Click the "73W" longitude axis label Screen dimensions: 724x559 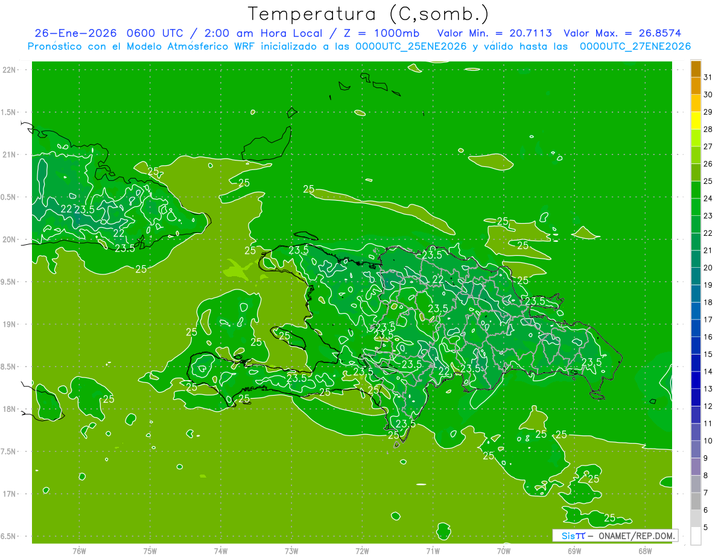(x=291, y=551)
